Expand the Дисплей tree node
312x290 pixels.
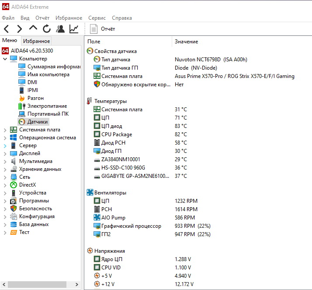[5, 153]
